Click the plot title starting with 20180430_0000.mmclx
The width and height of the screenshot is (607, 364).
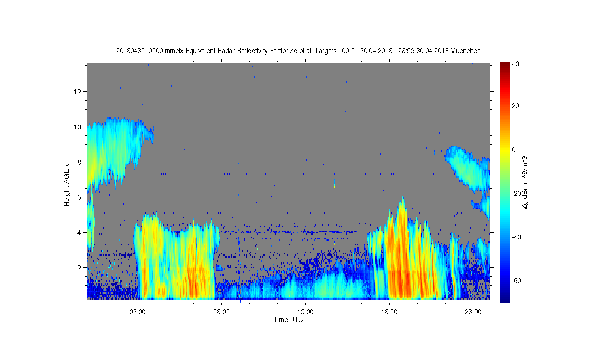tap(298, 51)
